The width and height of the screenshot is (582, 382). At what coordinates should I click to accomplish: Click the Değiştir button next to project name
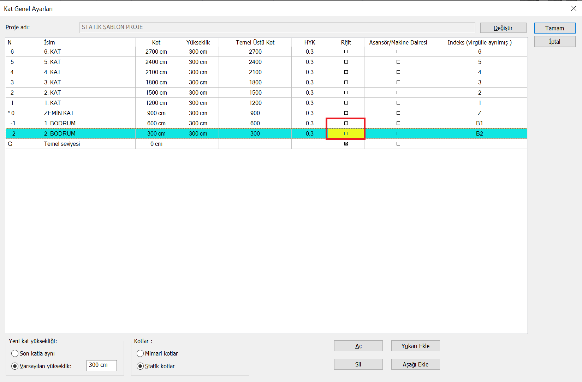pyautogui.click(x=503, y=28)
